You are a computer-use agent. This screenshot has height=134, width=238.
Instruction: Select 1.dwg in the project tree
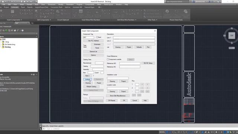click(7, 42)
